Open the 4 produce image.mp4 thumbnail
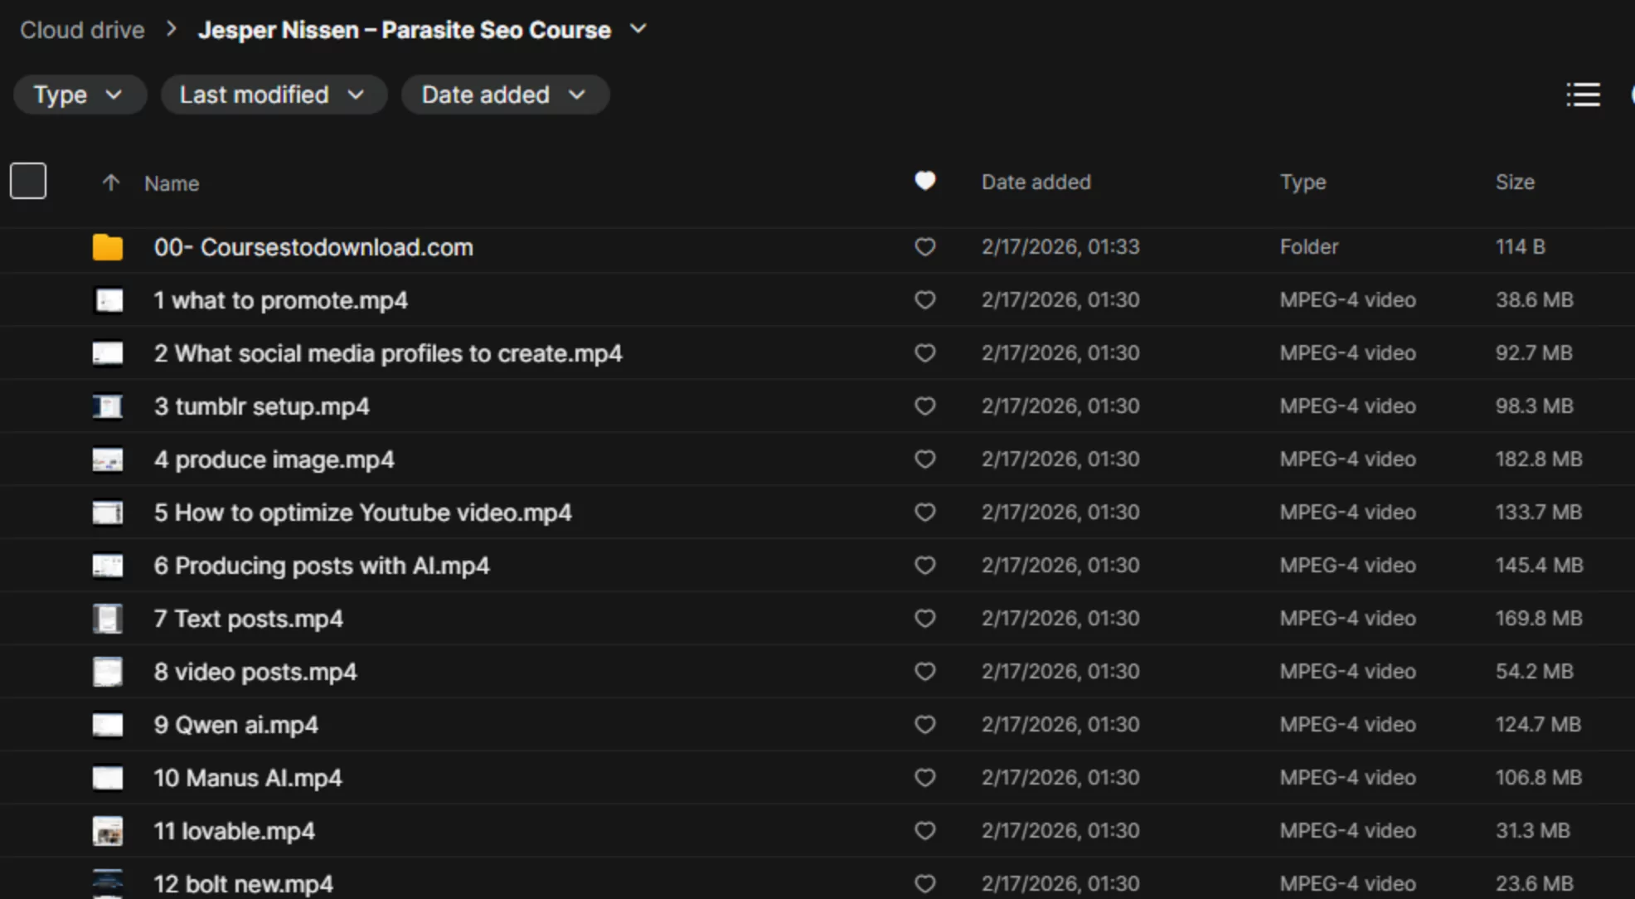Image resolution: width=1635 pixels, height=899 pixels. tap(108, 459)
